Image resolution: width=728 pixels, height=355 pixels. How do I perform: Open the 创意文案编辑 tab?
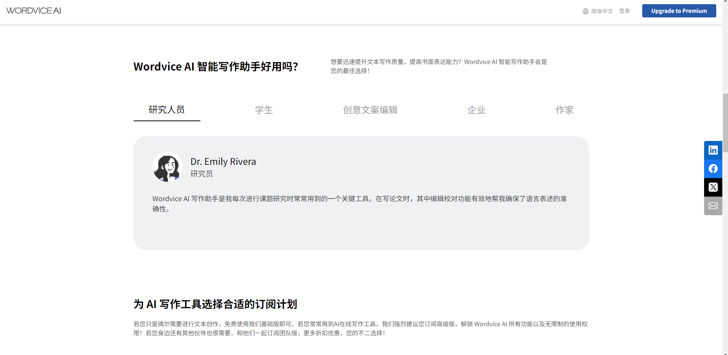point(370,110)
